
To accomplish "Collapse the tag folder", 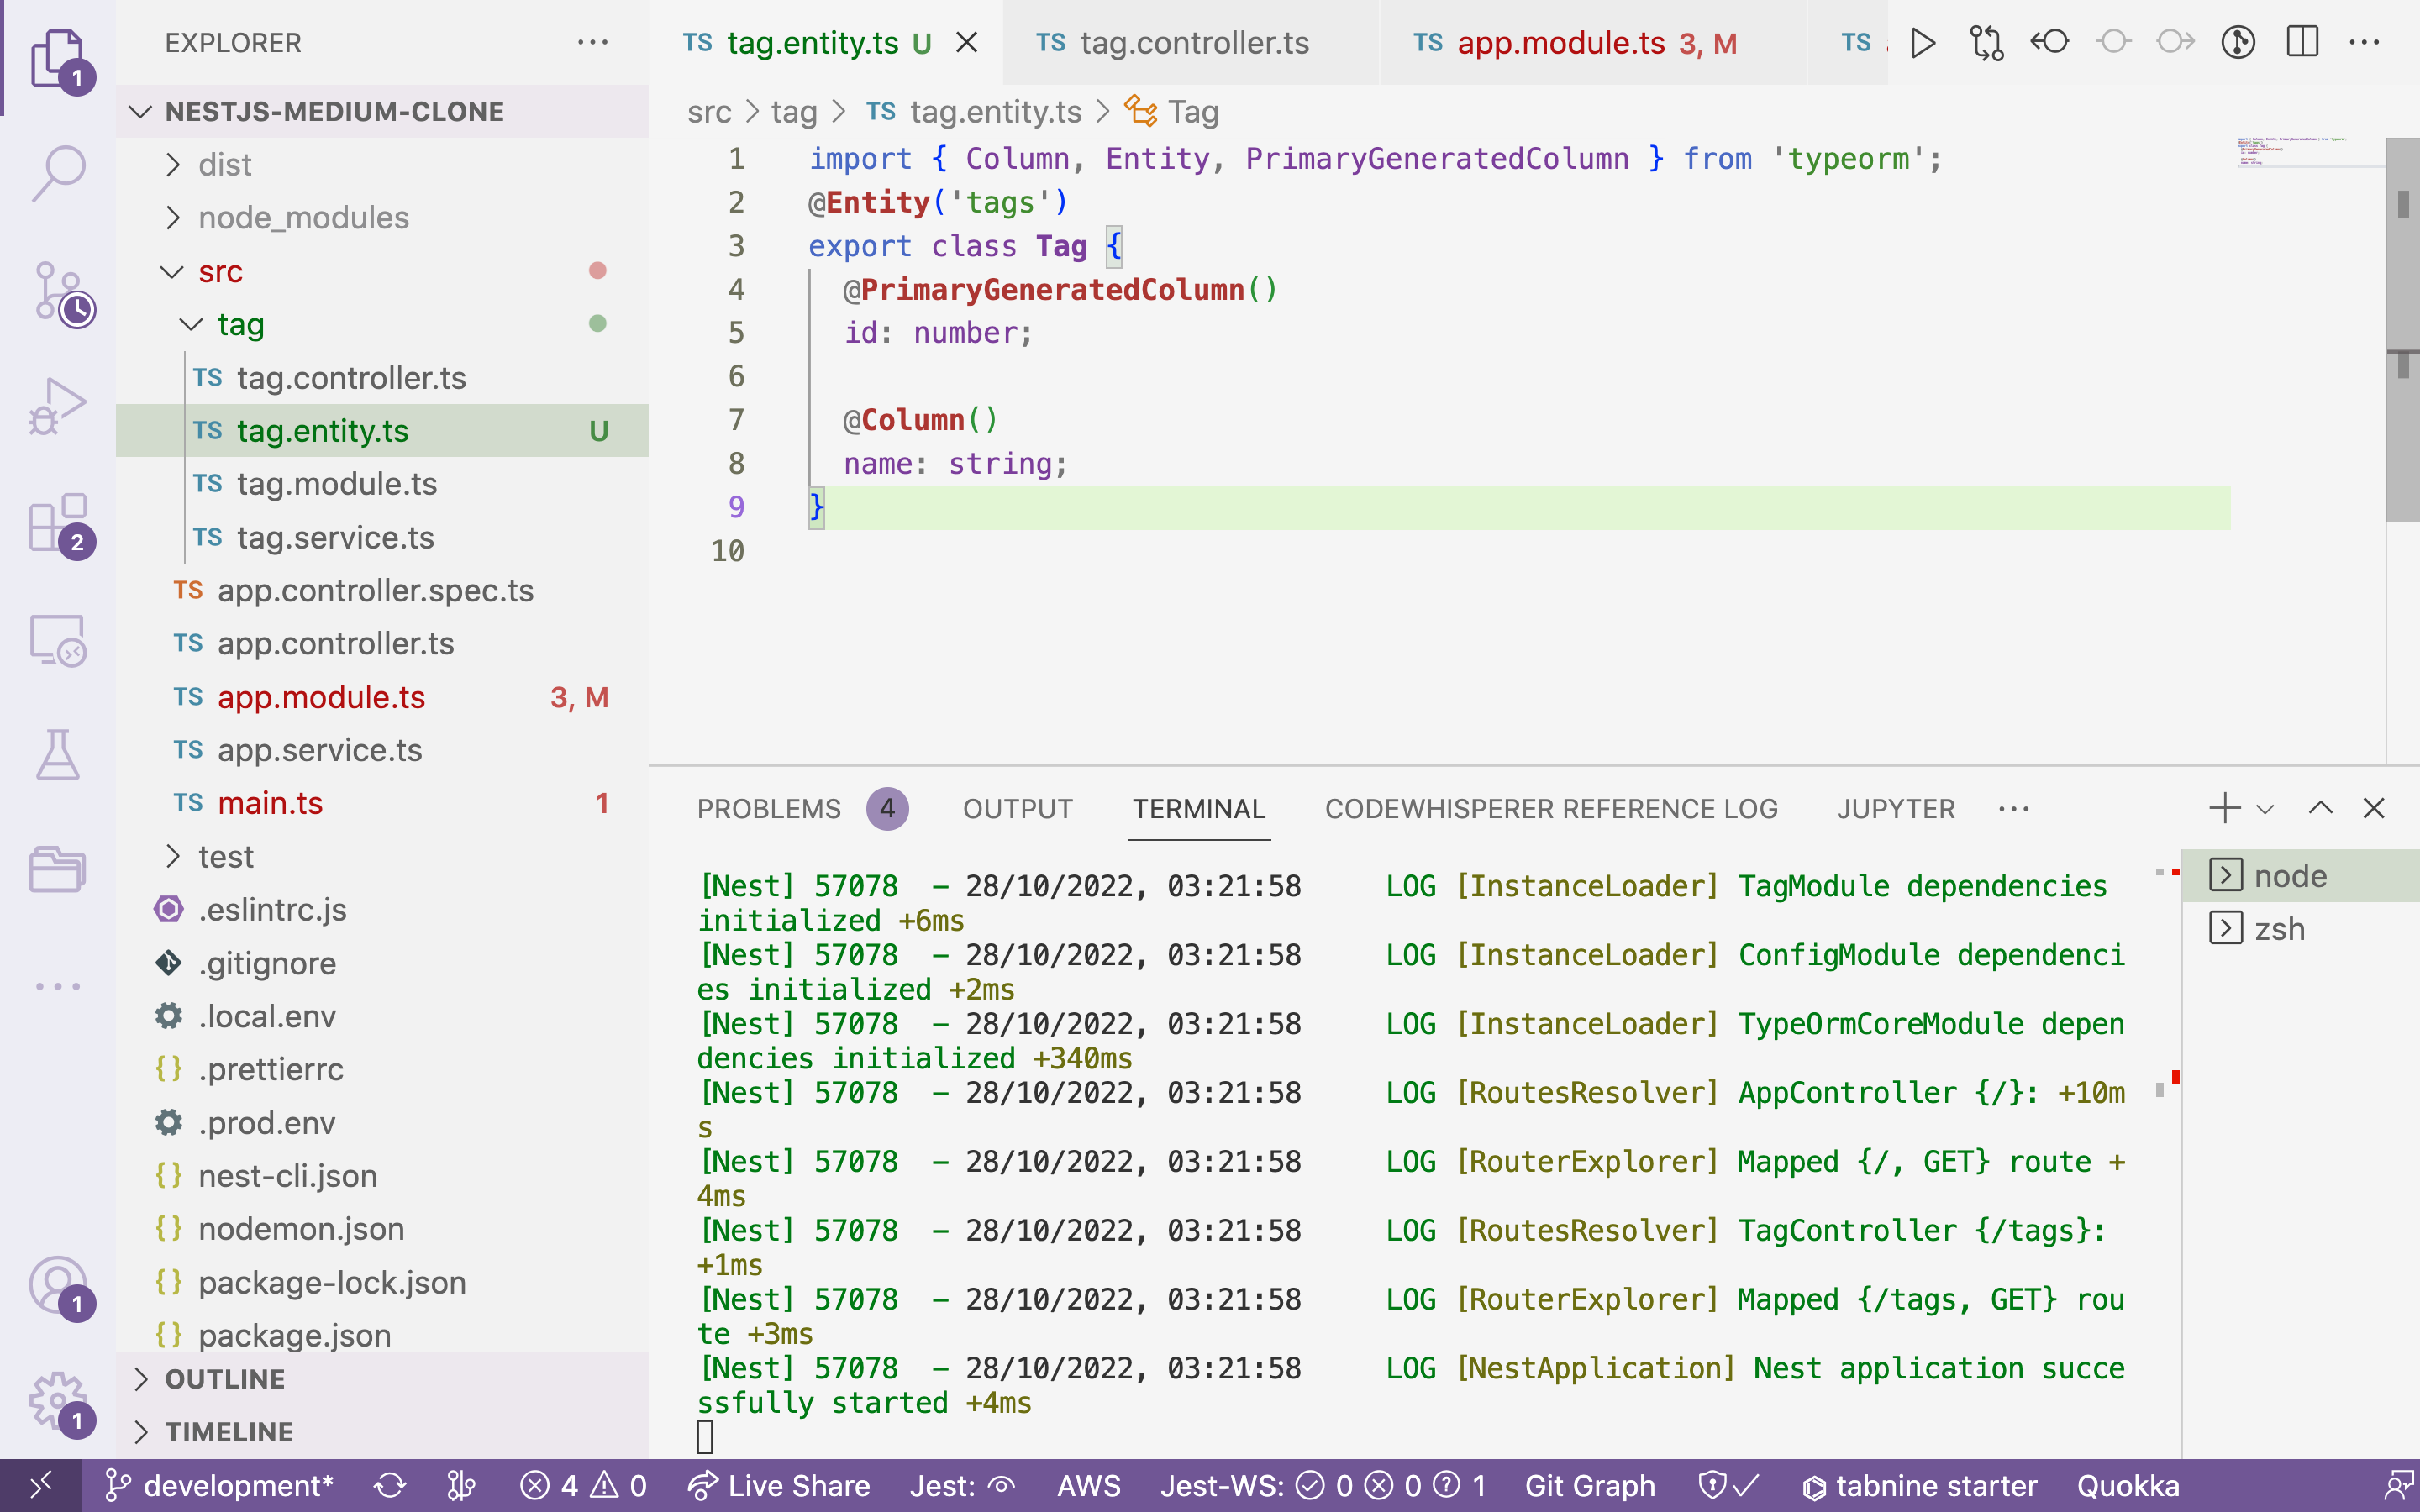I will click(x=382, y=324).
